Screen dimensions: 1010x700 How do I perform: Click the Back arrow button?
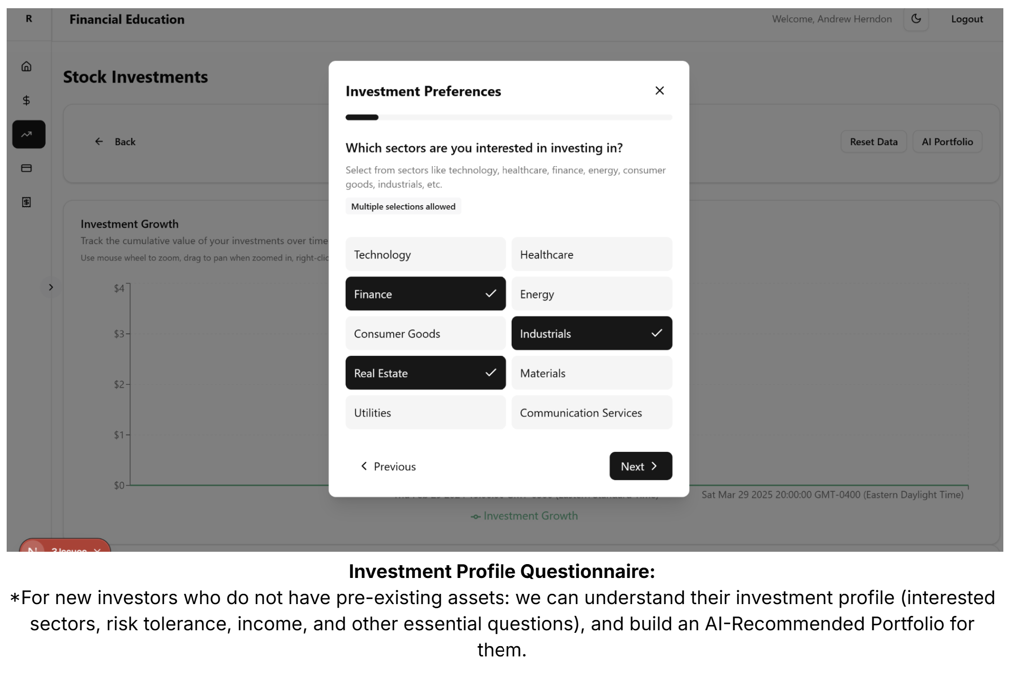[x=115, y=142]
